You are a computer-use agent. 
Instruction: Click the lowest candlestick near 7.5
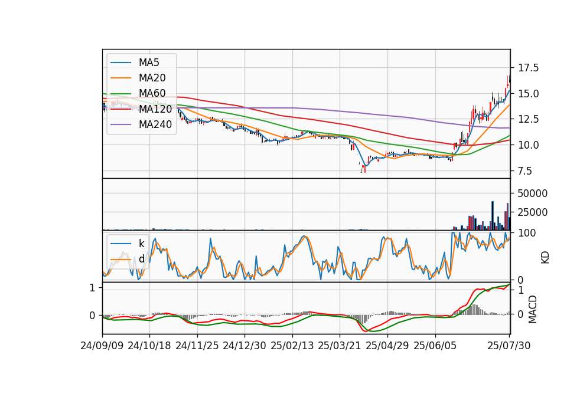click(364, 168)
